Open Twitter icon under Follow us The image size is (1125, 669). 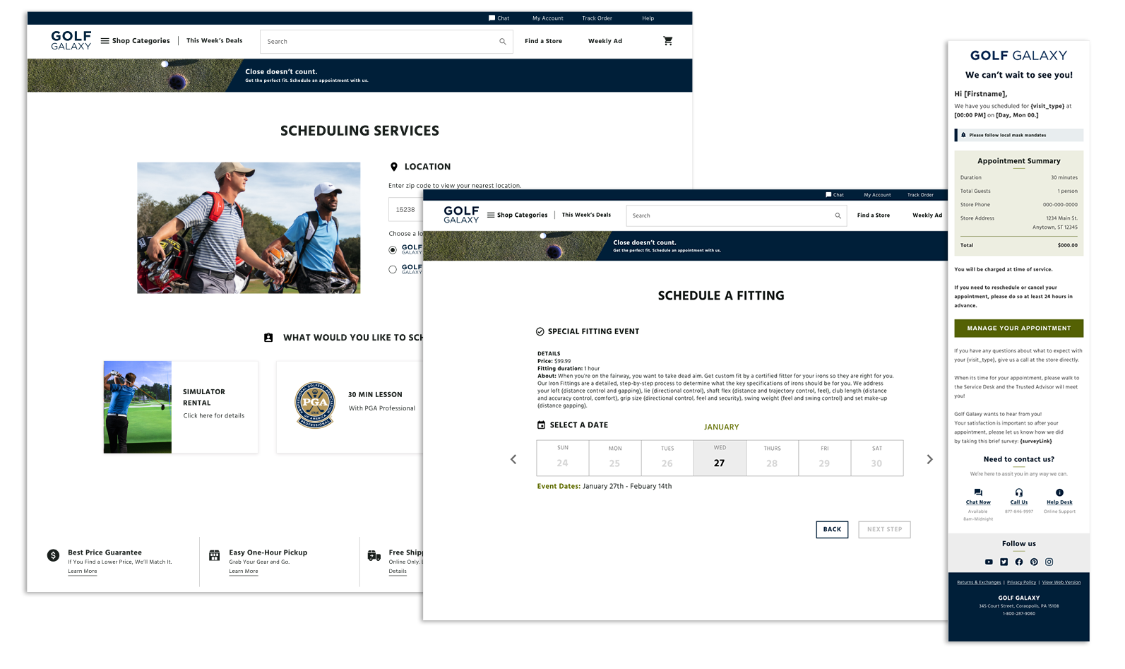(x=1004, y=562)
